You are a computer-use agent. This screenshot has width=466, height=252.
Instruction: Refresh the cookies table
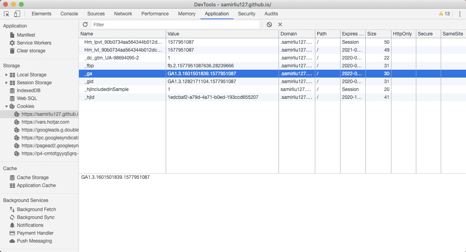coord(85,24)
